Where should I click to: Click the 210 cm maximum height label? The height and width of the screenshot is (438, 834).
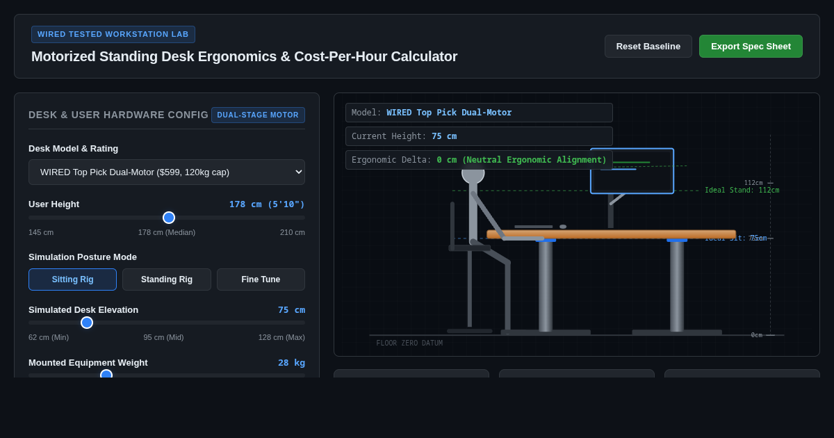[x=293, y=232]
